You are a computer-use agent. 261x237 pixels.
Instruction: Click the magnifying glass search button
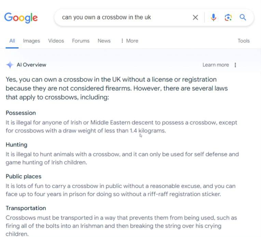coord(243,17)
